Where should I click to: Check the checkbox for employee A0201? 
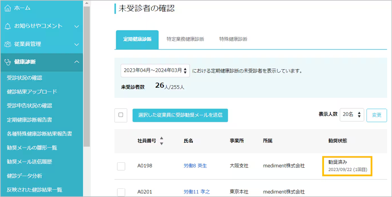tap(121, 192)
